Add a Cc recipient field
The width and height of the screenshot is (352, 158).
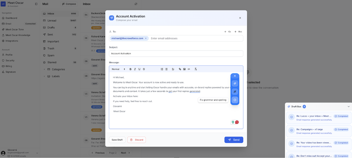point(228,31)
